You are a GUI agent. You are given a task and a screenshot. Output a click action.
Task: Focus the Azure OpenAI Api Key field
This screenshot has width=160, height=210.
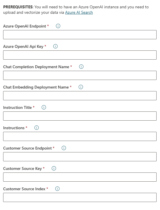(80, 55)
